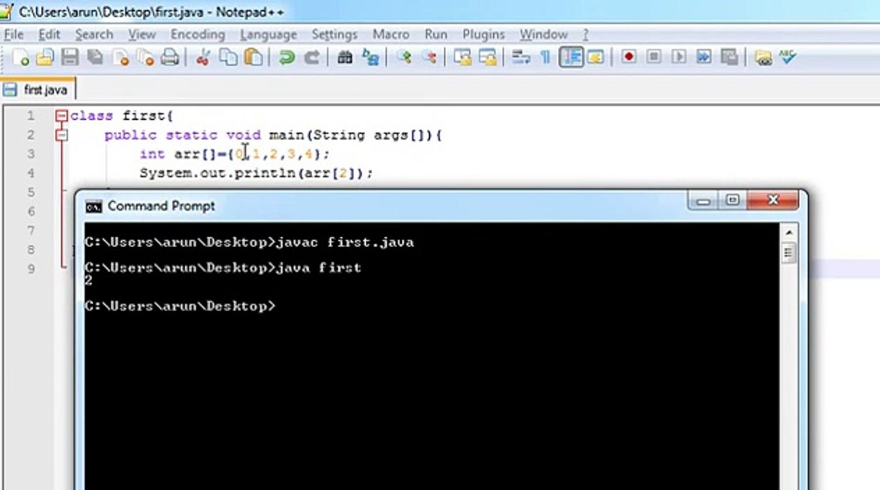
Task: Collapse the class first fold marker
Action: (x=62, y=116)
